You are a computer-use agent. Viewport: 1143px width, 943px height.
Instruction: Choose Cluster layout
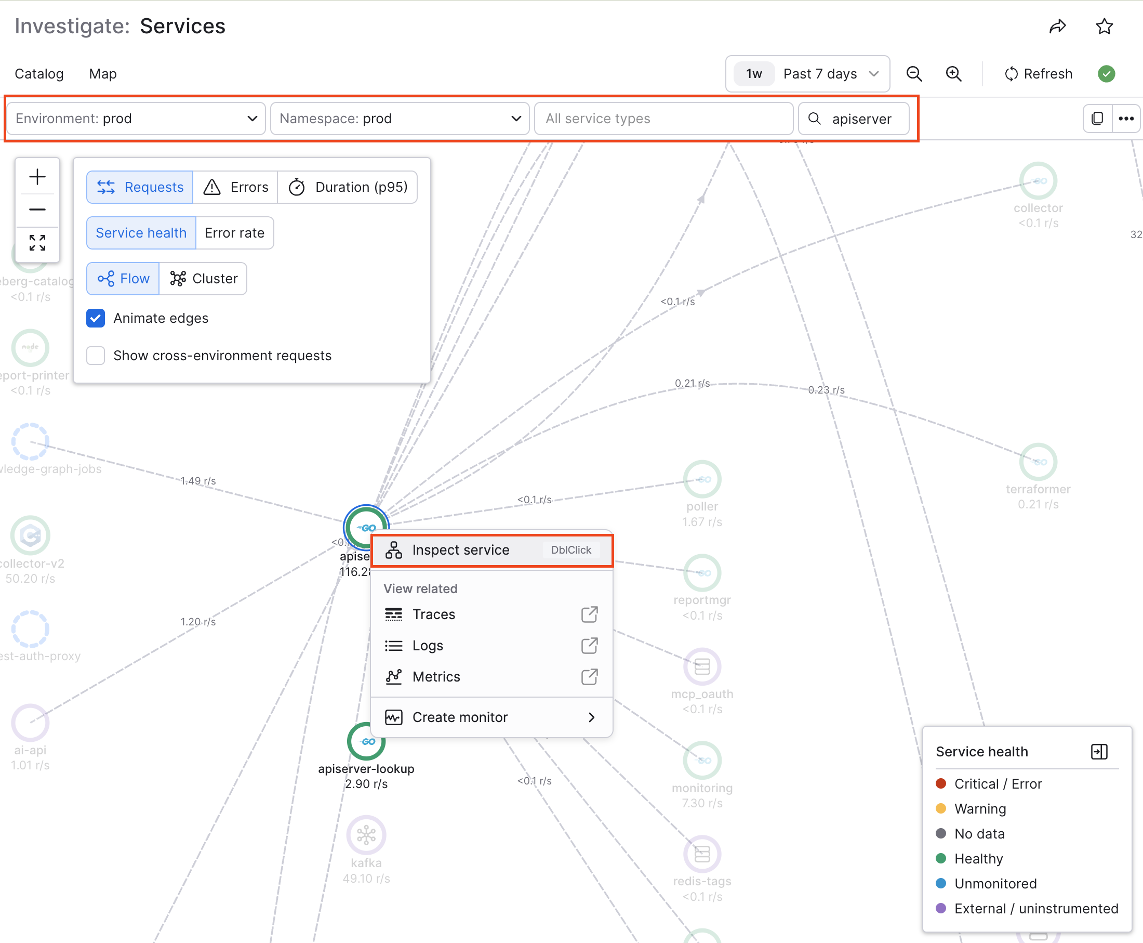click(x=204, y=279)
